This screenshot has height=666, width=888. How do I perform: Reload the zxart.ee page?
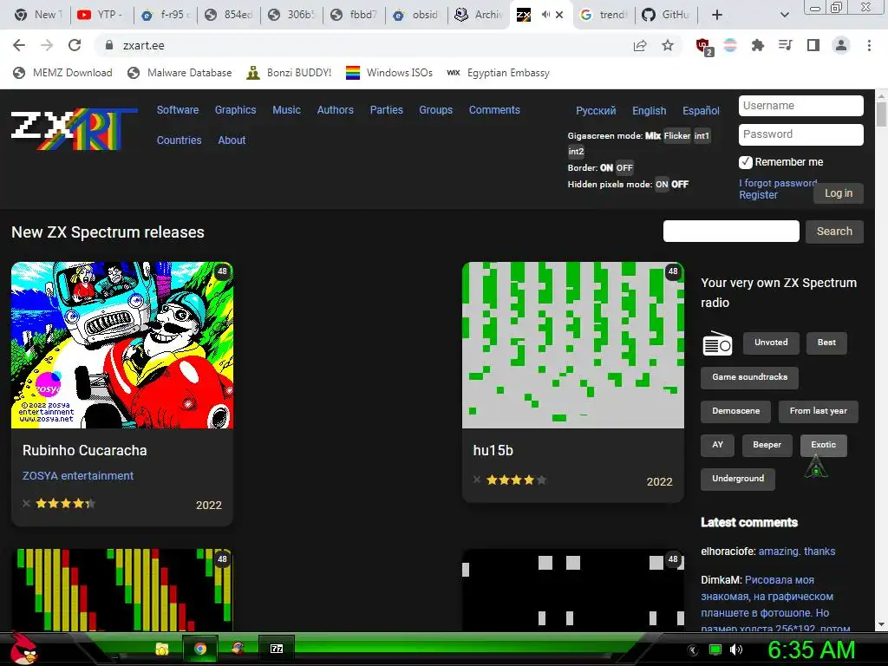coord(75,45)
